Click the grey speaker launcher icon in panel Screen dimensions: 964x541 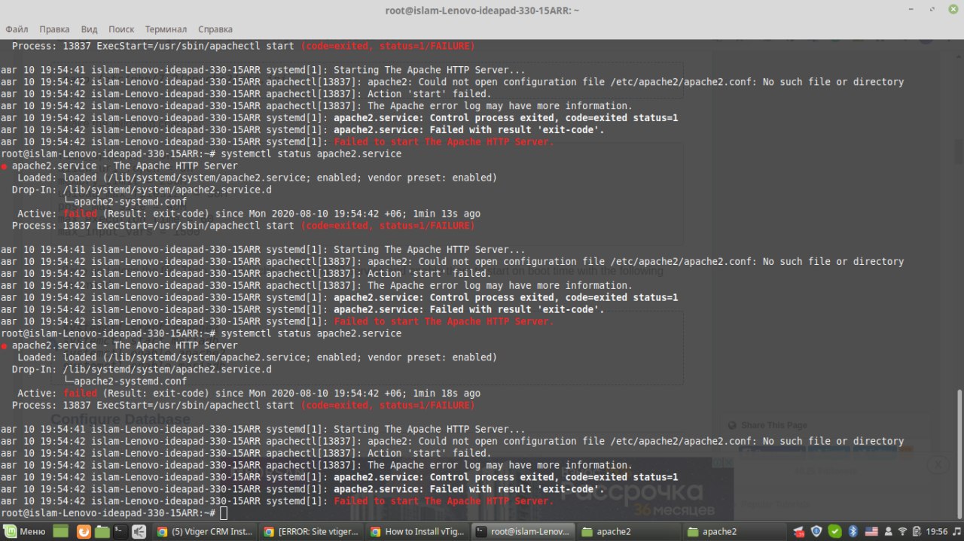point(139,532)
